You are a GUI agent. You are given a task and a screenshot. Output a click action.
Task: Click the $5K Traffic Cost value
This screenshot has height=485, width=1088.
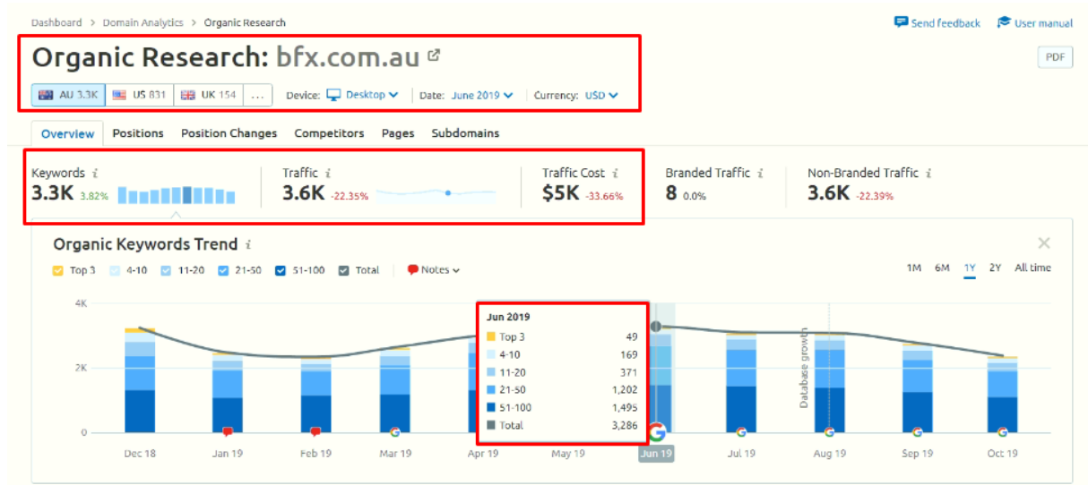[x=561, y=192]
